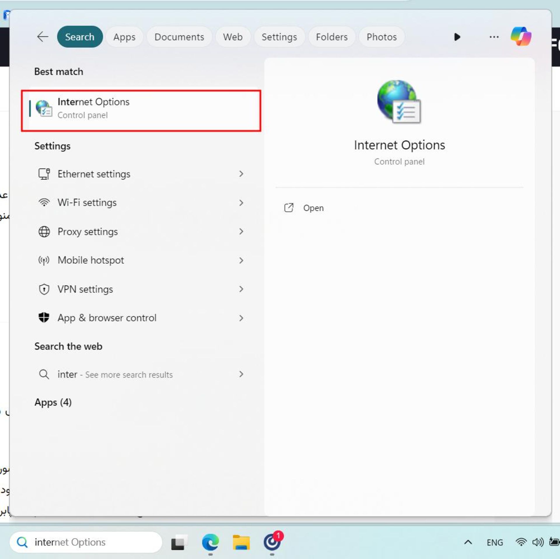Toggle VPN settings expander arrow
The width and height of the screenshot is (560, 559).
point(241,289)
